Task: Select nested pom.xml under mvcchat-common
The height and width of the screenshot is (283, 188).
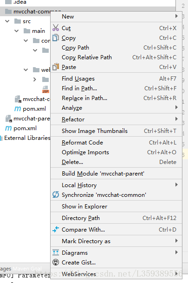Action: (34, 109)
